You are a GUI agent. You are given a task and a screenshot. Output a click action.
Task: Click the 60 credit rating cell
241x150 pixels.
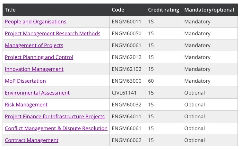point(151,81)
